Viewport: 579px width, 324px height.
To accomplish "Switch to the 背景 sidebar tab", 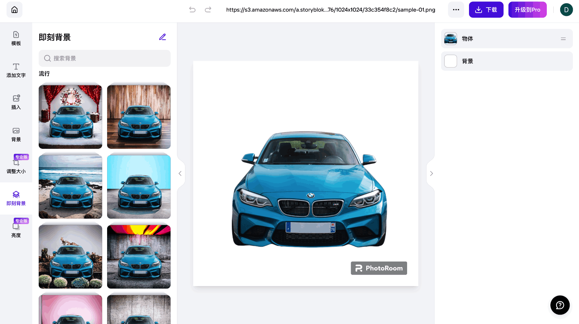I will click(16, 134).
